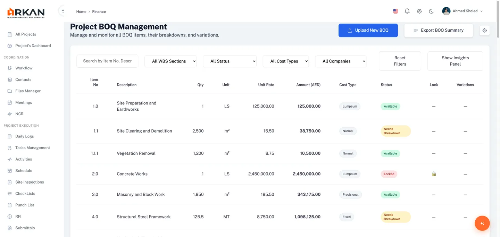Image resolution: width=500 pixels, height=237 pixels.
Task: Open the Ahmed Khaled account dropdown
Action: pos(462,11)
